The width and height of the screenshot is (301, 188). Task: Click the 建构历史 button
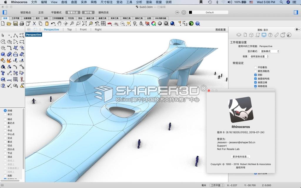(104, 12)
